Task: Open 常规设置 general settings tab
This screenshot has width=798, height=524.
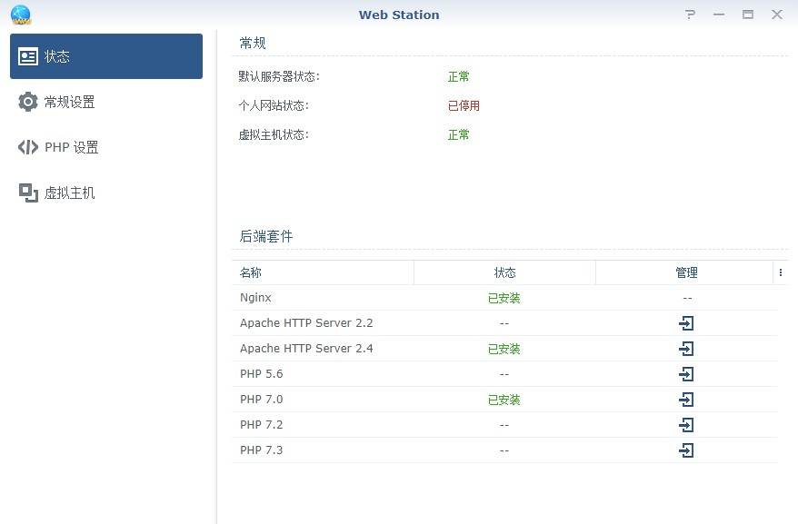Action: tap(106, 102)
